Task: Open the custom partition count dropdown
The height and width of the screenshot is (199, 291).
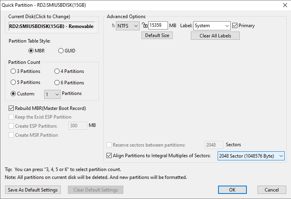Action: tap(52, 94)
